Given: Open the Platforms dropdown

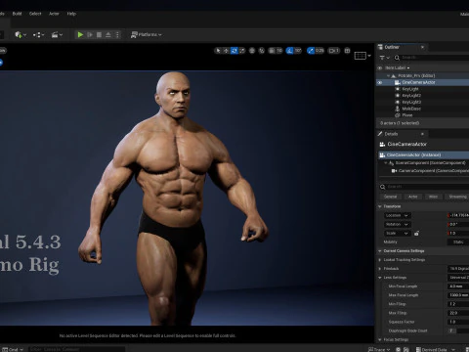Looking at the screenshot, I should (146, 34).
